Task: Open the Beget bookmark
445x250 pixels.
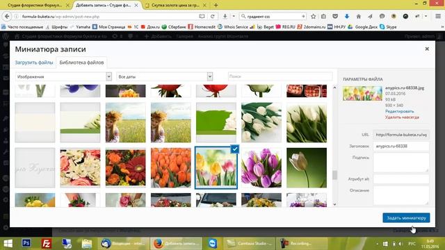Action: (x=266, y=27)
